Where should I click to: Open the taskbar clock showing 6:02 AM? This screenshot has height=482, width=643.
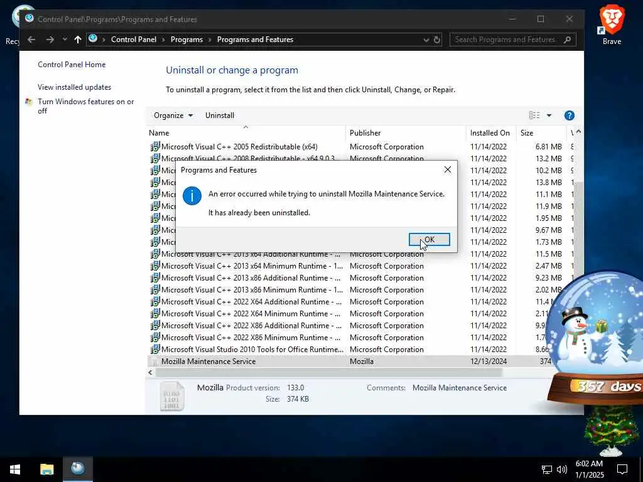tap(589, 469)
